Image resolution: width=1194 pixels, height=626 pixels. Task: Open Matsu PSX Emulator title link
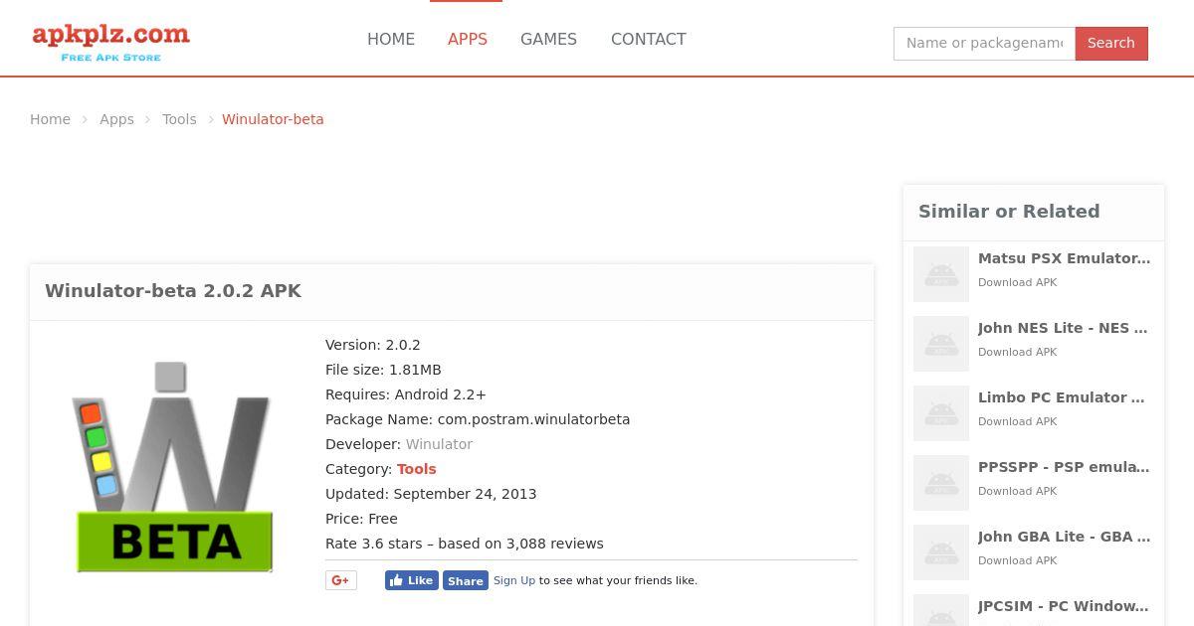tap(1064, 258)
